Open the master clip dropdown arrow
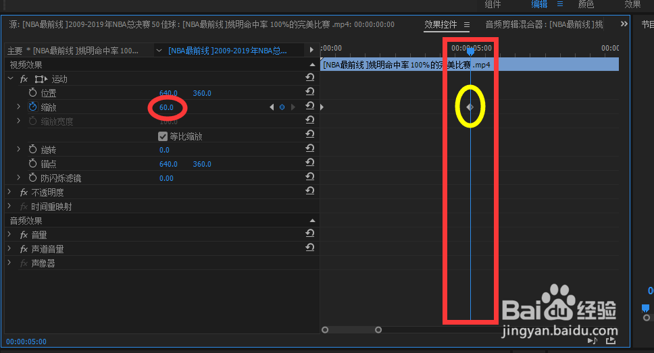Viewport: 654px width, 353px height. [159, 51]
